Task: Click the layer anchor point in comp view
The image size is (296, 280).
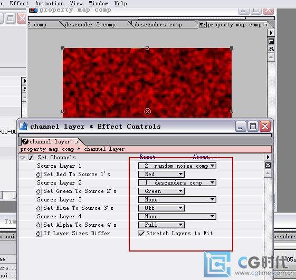Action: coord(147,111)
